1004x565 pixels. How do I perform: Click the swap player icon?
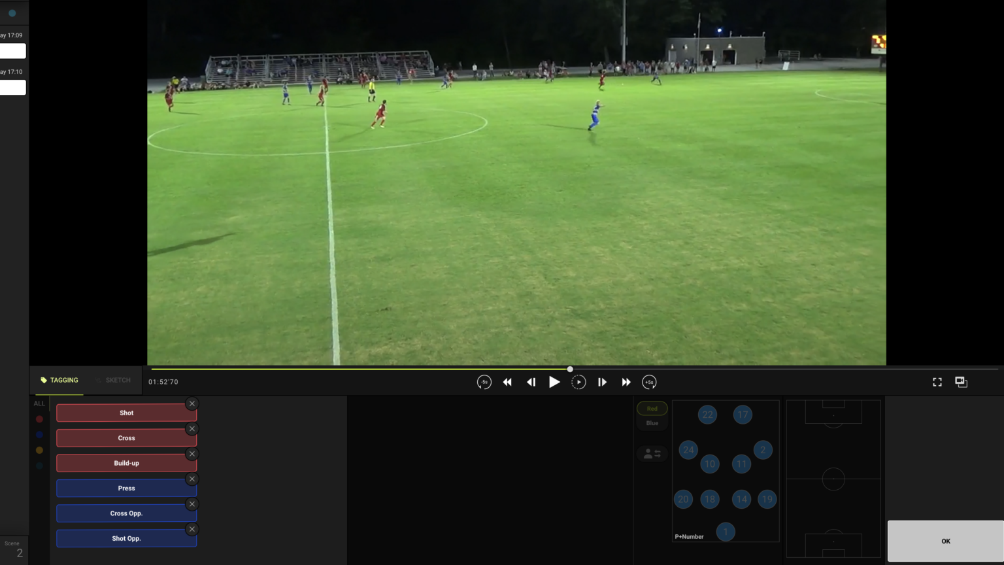pyautogui.click(x=652, y=453)
